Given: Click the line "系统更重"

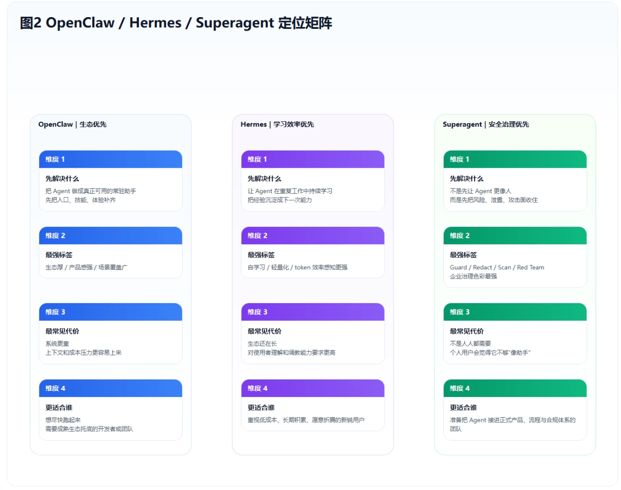Looking at the screenshot, I should click(57, 344).
